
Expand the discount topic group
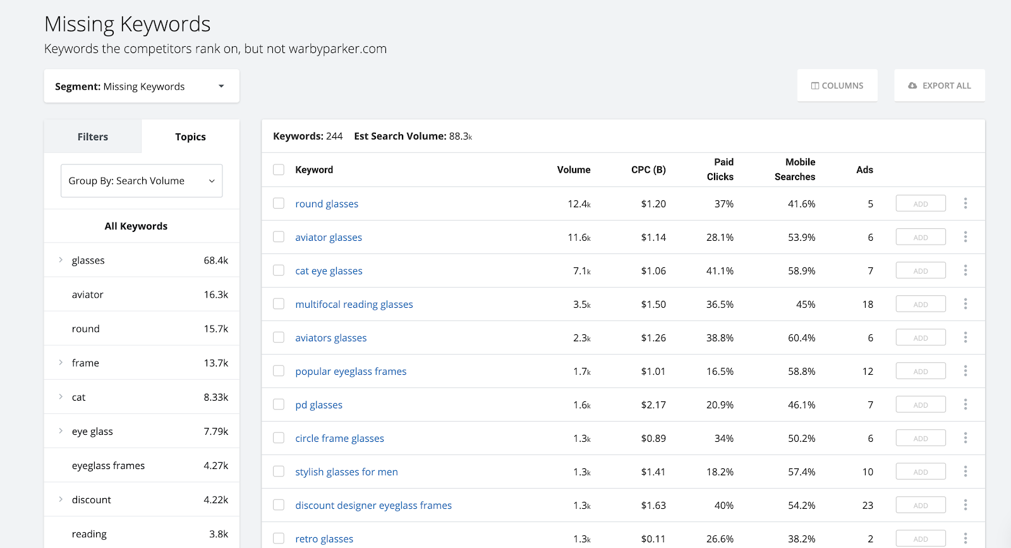coord(61,499)
